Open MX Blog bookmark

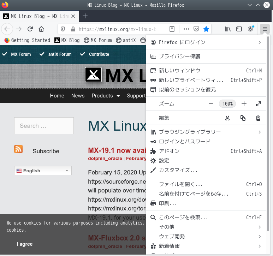coord(67,40)
